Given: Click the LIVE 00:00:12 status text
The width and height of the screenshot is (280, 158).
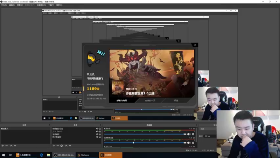Looking at the screenshot, I should click(208, 151).
